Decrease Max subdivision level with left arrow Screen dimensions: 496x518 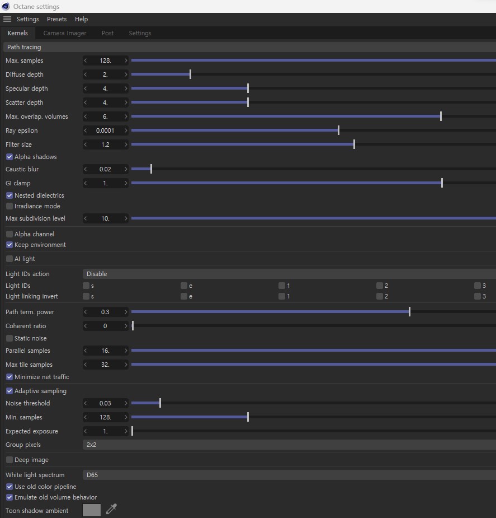(x=86, y=218)
